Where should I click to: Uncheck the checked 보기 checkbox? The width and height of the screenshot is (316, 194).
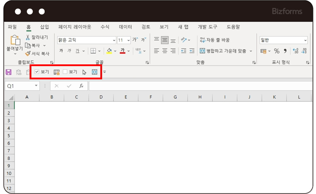(x=37, y=72)
